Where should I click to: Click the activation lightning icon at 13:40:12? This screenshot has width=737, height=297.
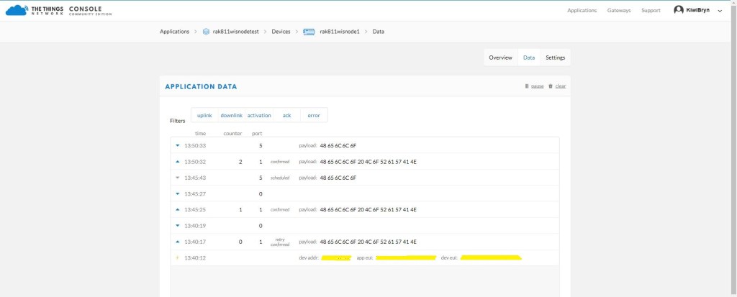click(x=178, y=258)
